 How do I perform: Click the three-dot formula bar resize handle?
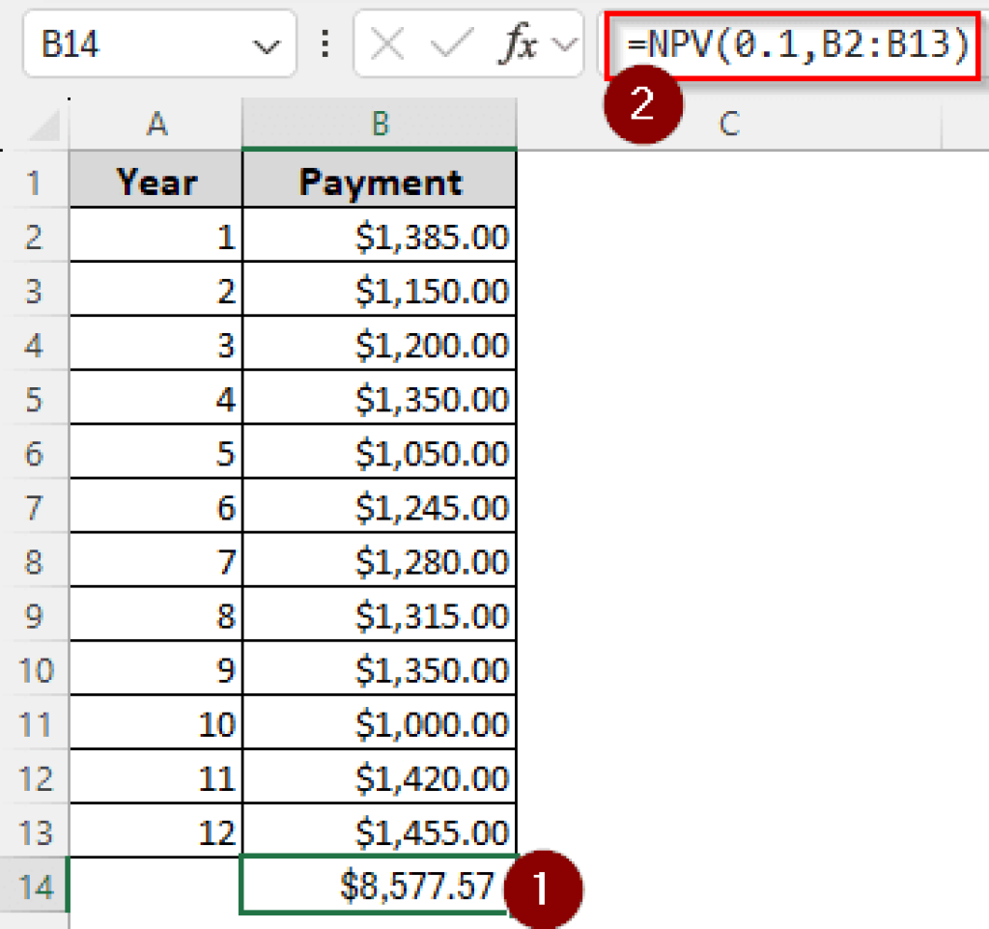point(325,44)
